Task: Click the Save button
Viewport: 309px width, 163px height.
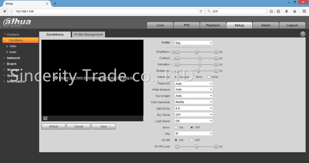Action: [104, 126]
